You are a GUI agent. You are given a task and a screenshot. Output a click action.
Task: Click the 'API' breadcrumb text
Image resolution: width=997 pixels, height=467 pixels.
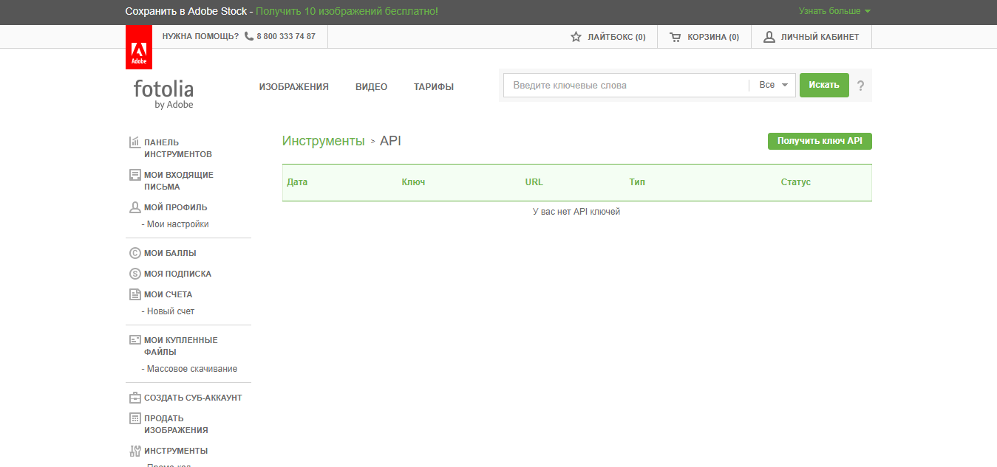[x=390, y=141]
